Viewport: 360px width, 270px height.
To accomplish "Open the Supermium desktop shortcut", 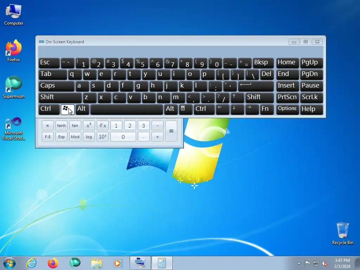I will coord(14,87).
